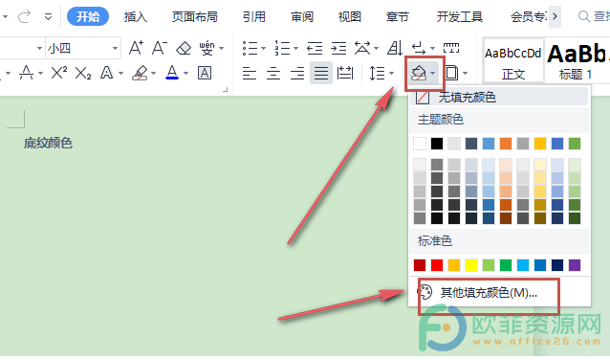This screenshot has width=610, height=360.
Task: Open text effects dropdown arrow
Action: [120, 73]
